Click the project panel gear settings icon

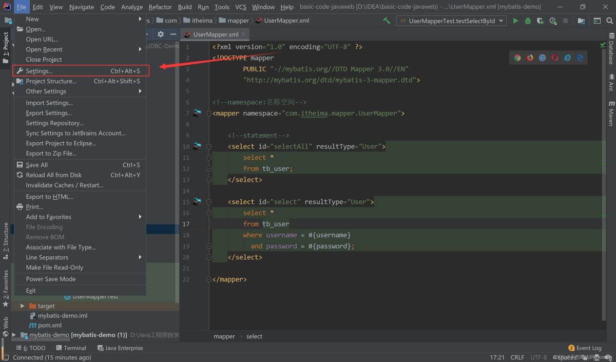point(161,34)
